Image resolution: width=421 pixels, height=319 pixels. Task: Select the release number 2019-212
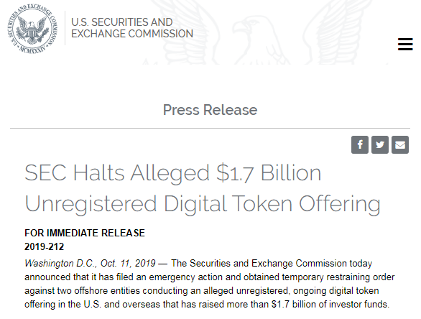point(45,246)
